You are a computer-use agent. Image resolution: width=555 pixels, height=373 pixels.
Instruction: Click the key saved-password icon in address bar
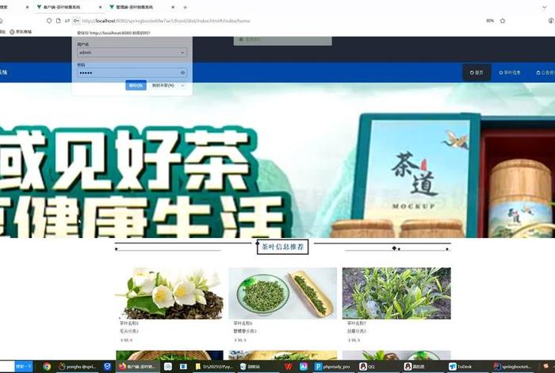[x=76, y=21]
